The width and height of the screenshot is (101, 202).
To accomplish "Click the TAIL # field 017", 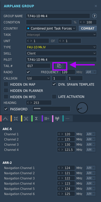I will coord(38,66).
